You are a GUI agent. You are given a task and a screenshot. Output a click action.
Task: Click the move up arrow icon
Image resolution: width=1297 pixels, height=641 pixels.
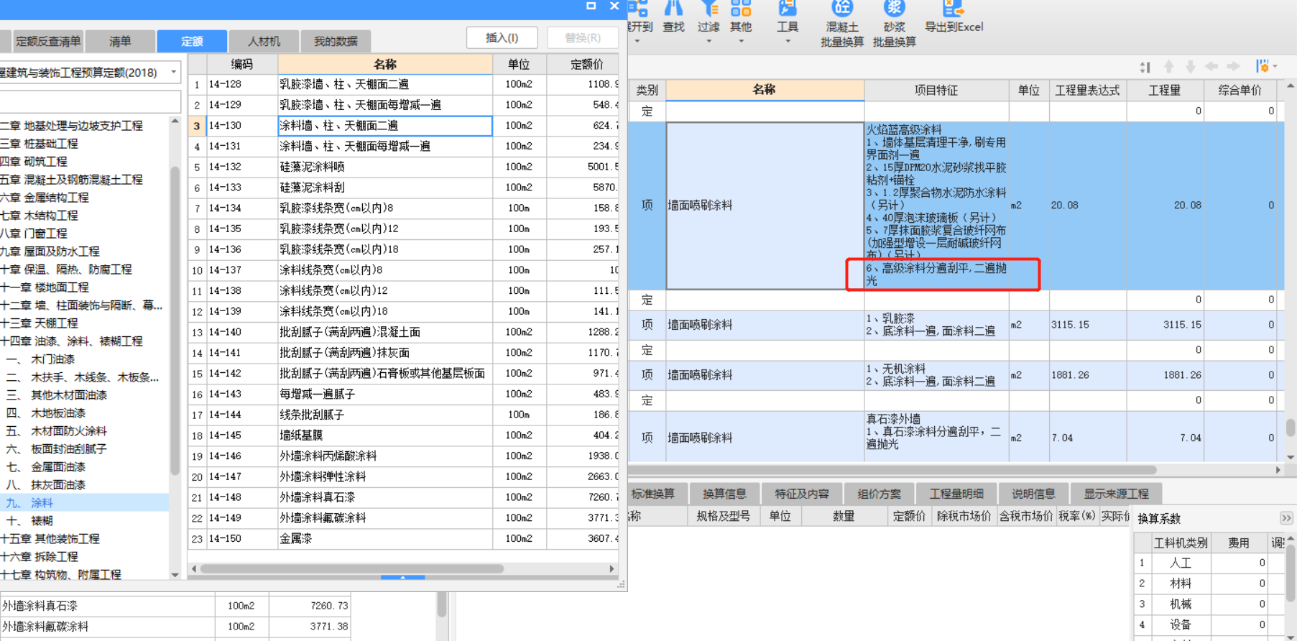click(x=1169, y=67)
